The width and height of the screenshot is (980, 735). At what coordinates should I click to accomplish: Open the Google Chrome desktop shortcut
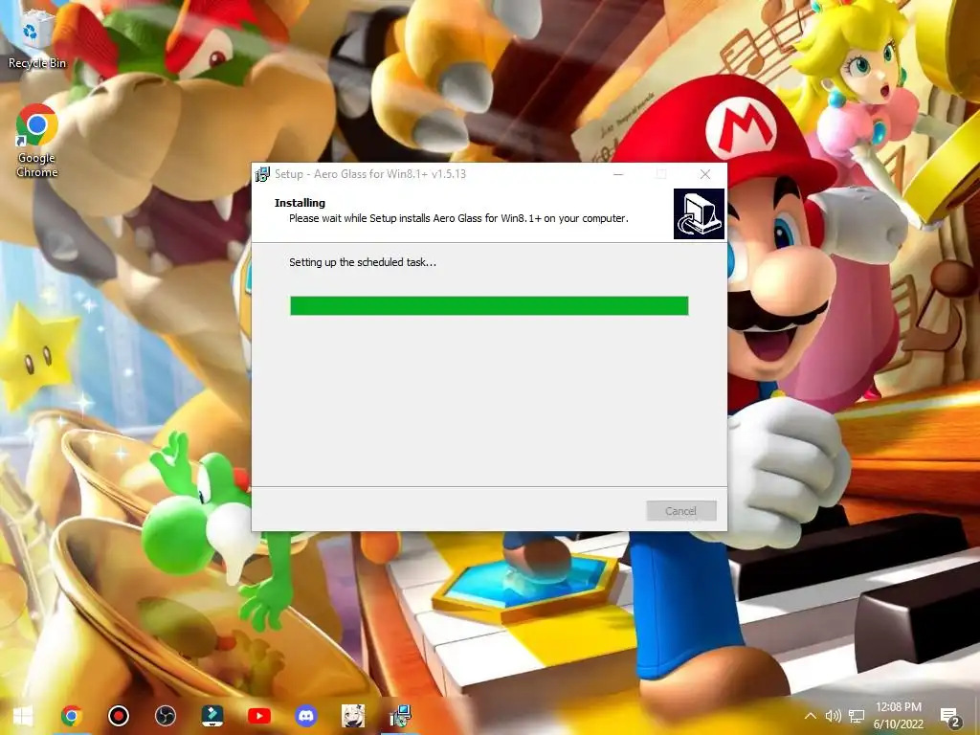coord(37,140)
